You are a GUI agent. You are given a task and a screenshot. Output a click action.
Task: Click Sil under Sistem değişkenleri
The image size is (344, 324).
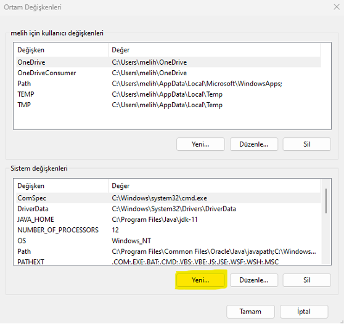307,280
